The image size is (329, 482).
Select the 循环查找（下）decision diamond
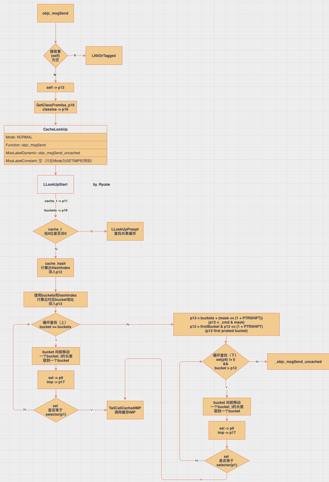[226, 362]
